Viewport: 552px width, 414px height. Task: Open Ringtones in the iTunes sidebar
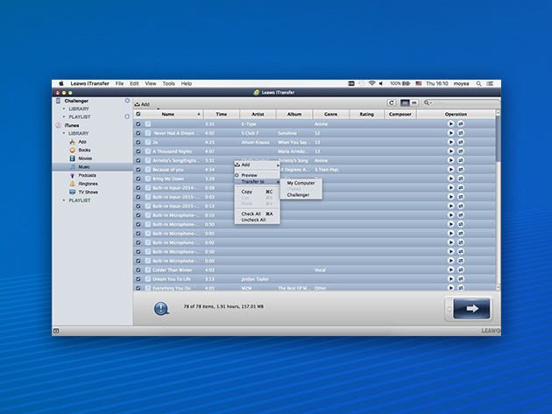tap(88, 184)
